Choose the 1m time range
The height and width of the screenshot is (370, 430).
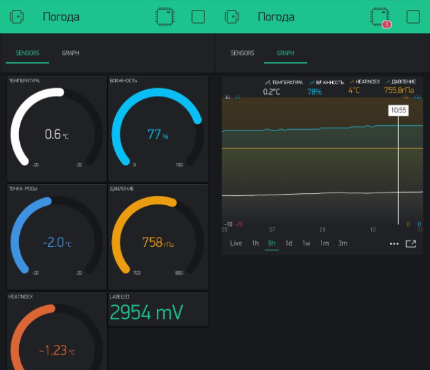coord(324,243)
